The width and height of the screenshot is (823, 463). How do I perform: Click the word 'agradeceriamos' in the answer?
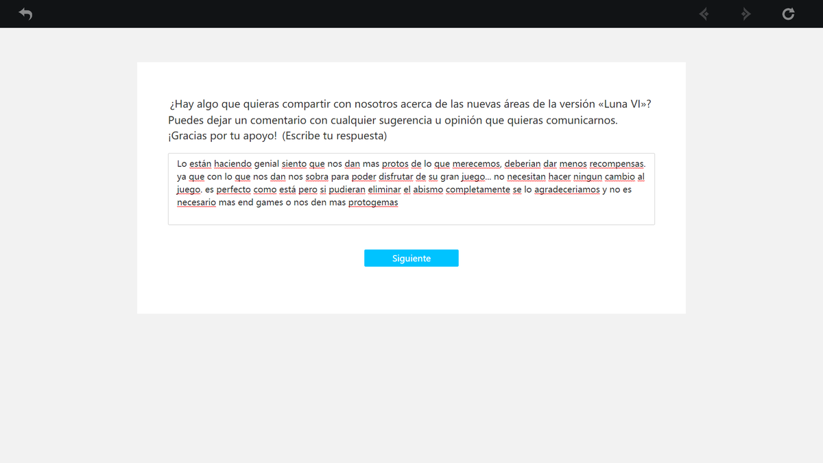[x=567, y=190]
